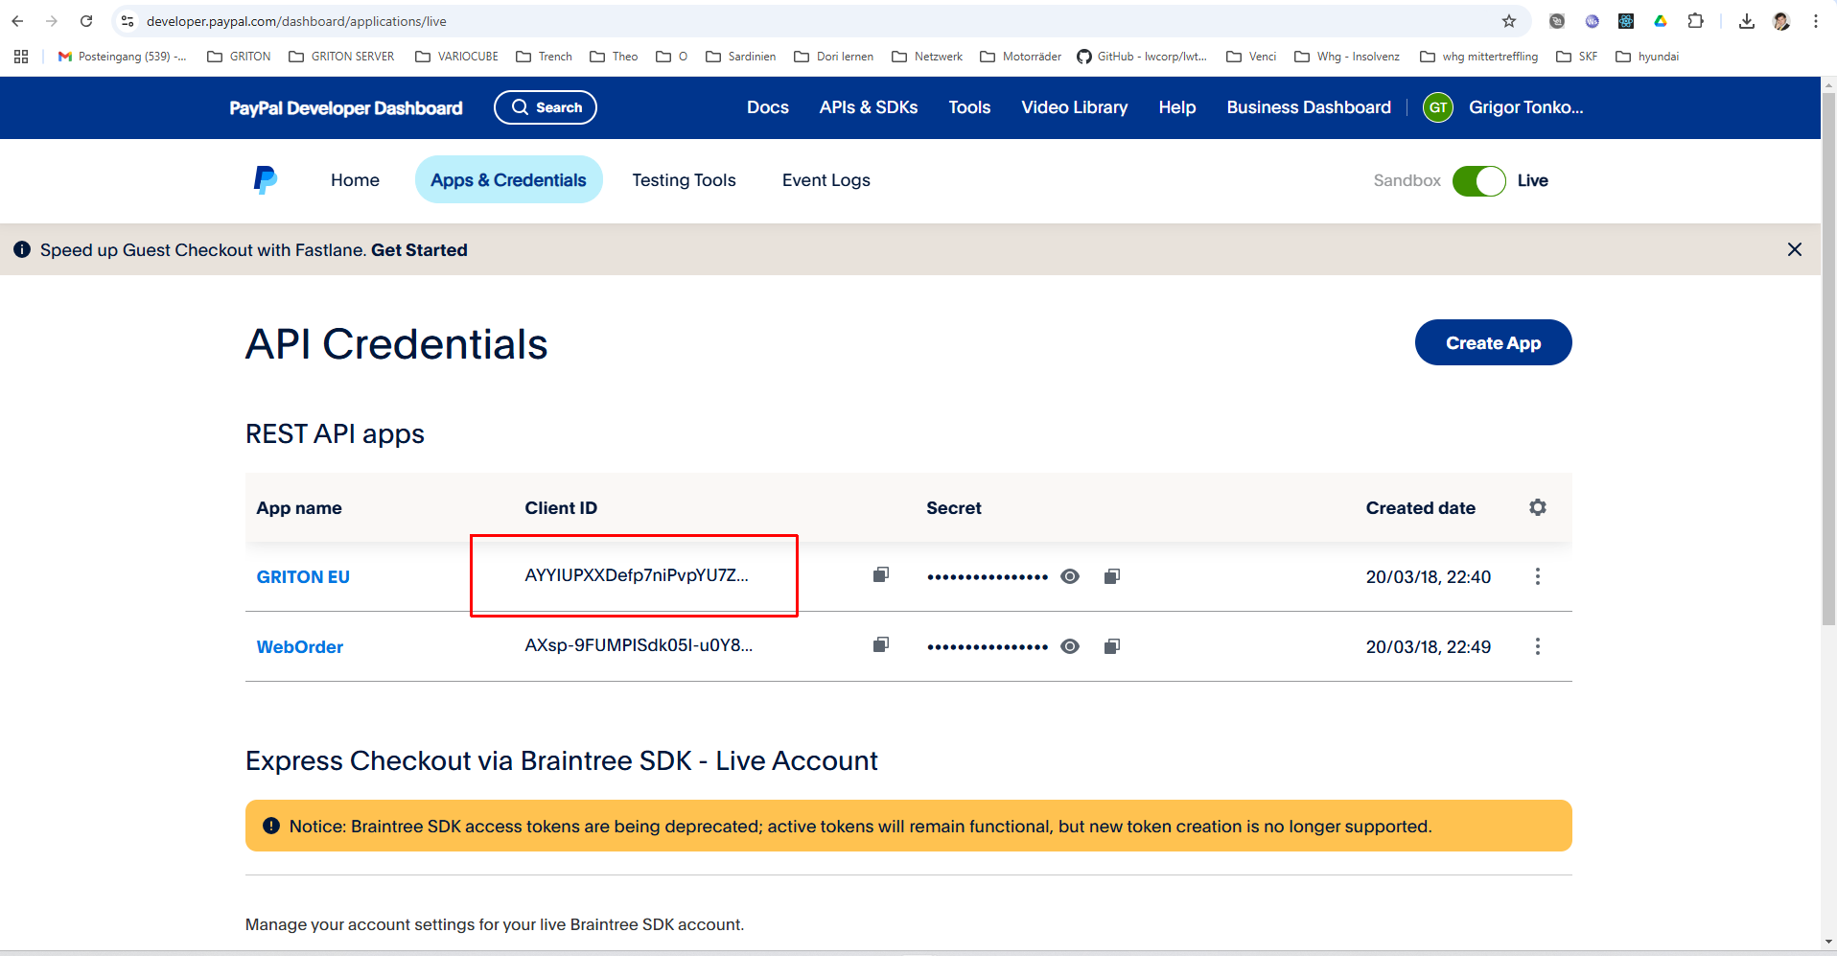Select the WebOrder created date '20/03/18, 22:49'

point(1429,646)
